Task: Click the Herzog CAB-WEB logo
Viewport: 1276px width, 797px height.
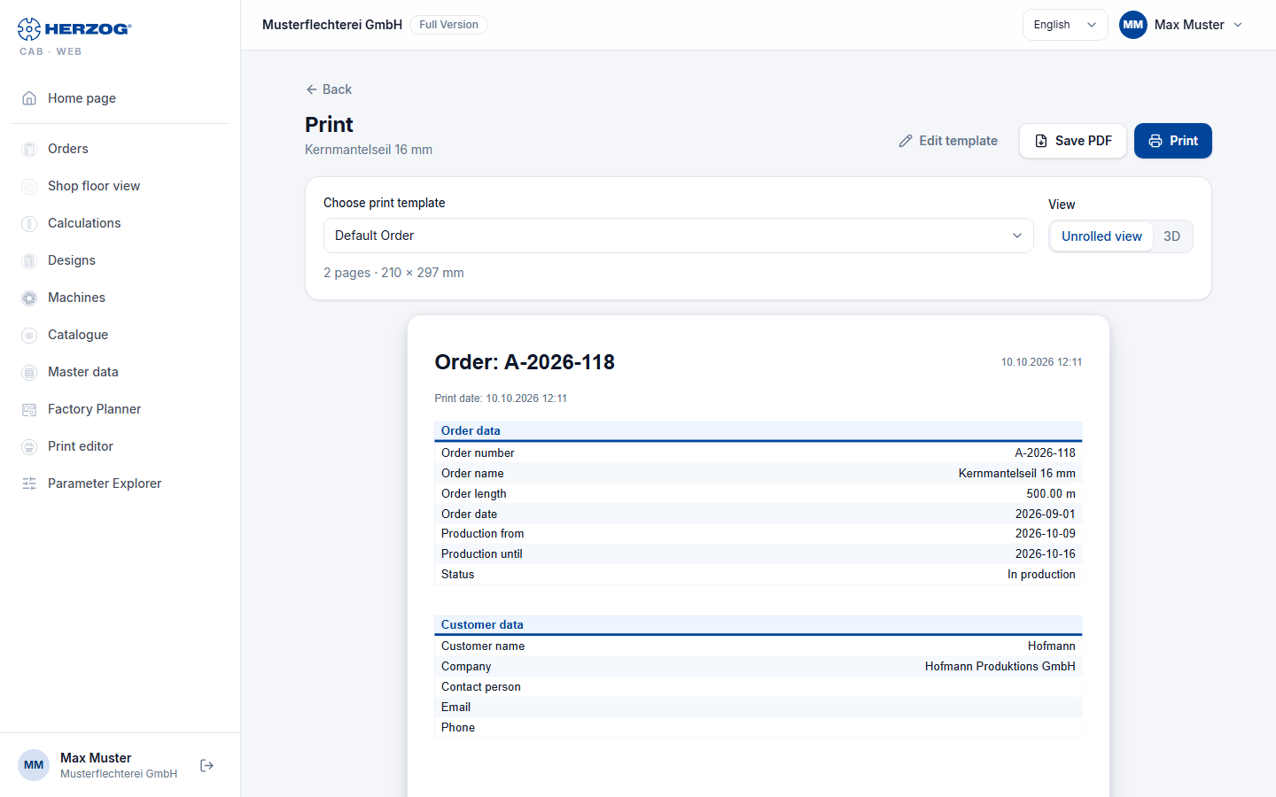Action: 74,36
